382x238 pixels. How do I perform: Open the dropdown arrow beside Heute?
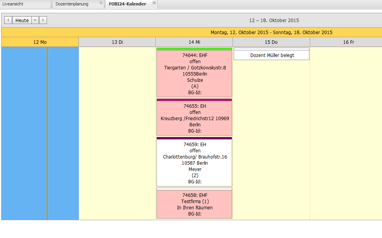[35, 20]
